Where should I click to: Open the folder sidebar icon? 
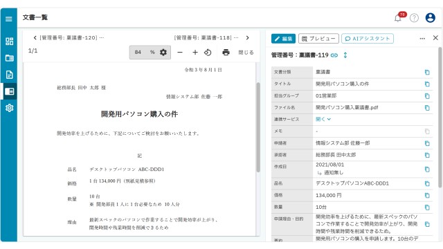[9, 58]
